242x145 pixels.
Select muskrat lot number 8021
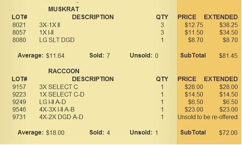pos(19,25)
